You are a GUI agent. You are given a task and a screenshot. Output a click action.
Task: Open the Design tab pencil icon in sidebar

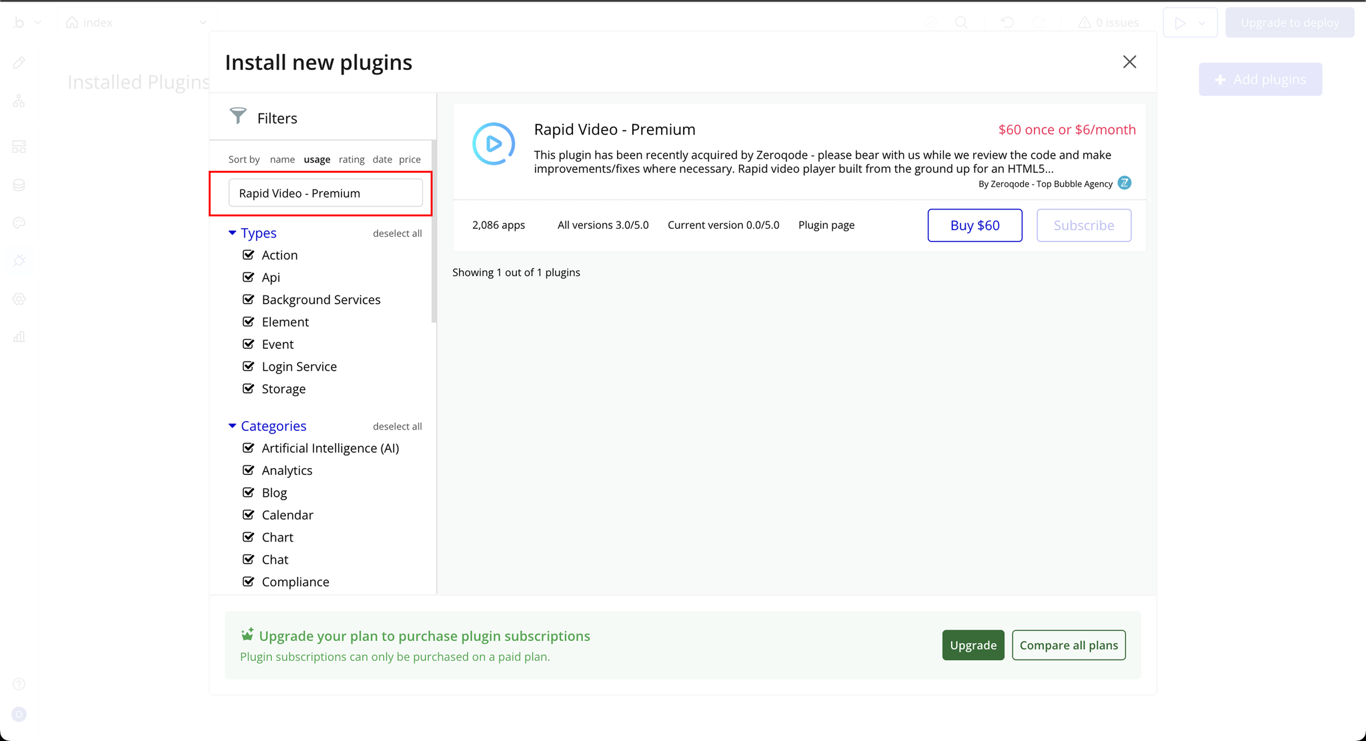tap(19, 63)
